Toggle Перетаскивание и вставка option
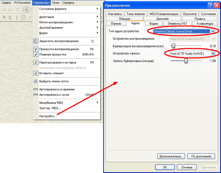This screenshot has height=173, width=221. coord(36,63)
